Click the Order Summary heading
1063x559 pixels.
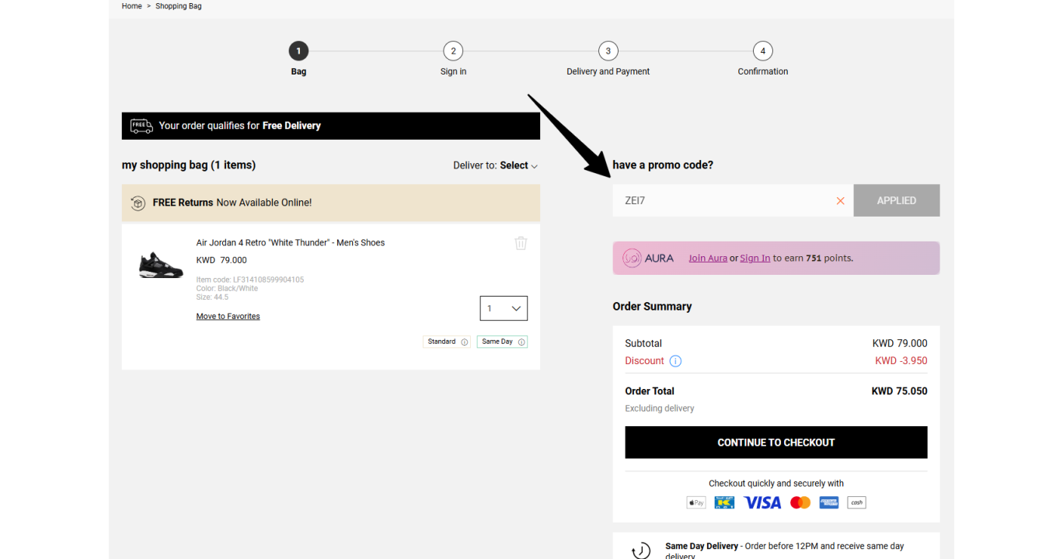[x=652, y=307]
